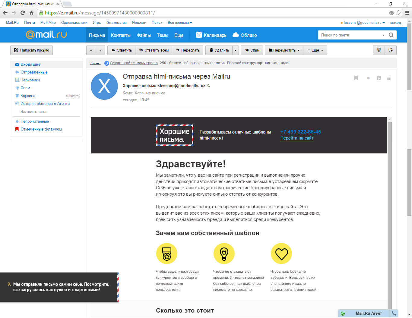
Task: Click the Написать письмо button
Action: (x=31, y=50)
